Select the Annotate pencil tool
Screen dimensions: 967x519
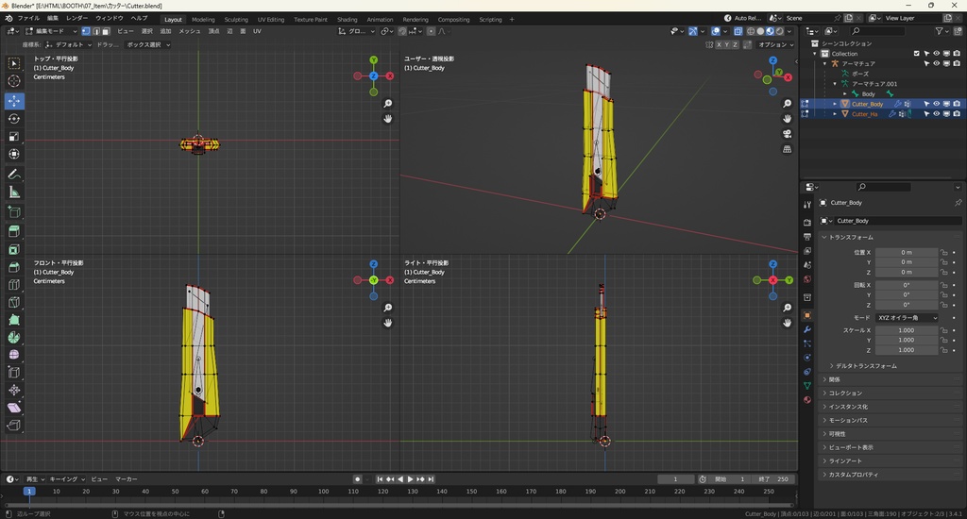point(14,175)
